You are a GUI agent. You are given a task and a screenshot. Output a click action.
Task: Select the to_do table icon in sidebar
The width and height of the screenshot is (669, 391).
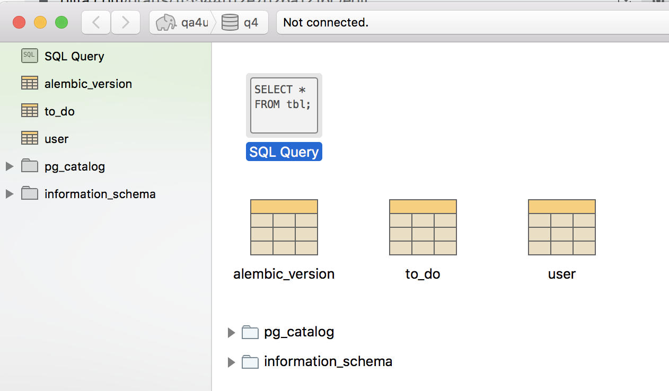coord(29,111)
